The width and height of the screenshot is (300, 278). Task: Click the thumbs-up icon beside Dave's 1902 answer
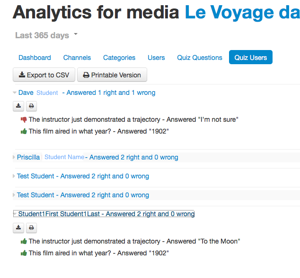point(24,131)
